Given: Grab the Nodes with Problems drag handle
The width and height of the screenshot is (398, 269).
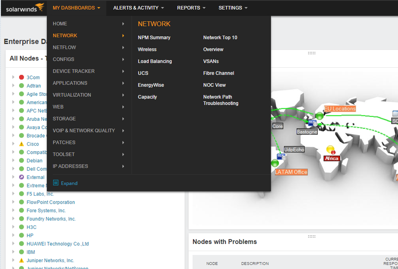Looking at the screenshot, I should pos(311,236).
